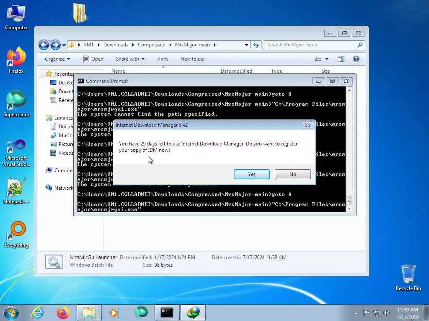The height and width of the screenshot is (321, 429).
Task: Sort by the Size column header
Action: click(325, 71)
